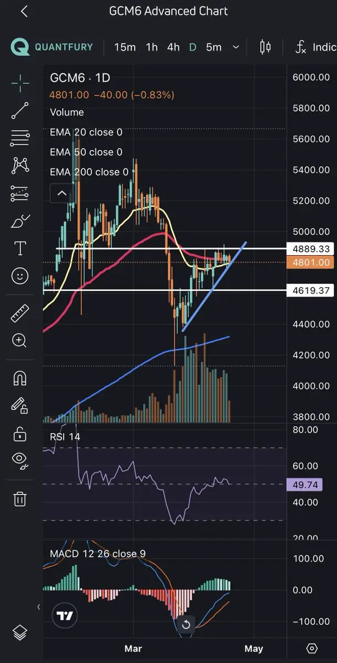Remove drawings with trash icon
337x663 pixels.
coord(20,498)
